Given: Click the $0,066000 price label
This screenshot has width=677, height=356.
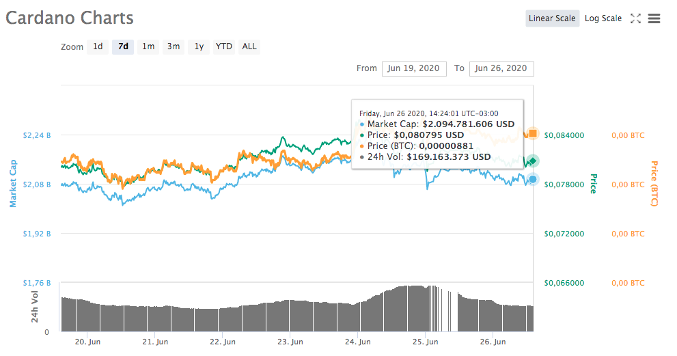Looking at the screenshot, I should (564, 284).
